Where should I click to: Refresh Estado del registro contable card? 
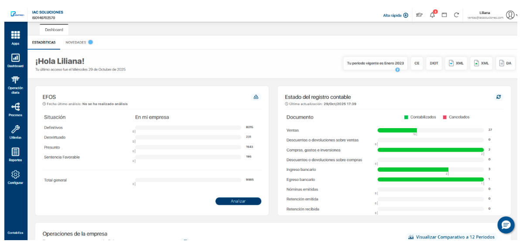coord(499,97)
